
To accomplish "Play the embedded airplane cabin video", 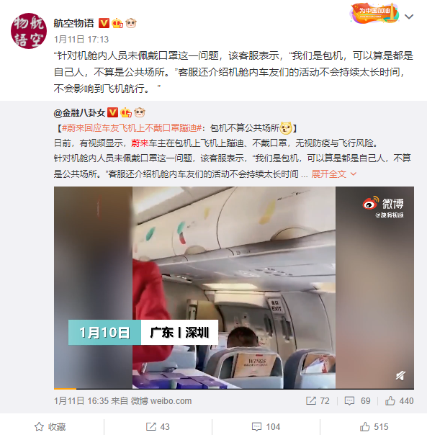I will click(234, 287).
